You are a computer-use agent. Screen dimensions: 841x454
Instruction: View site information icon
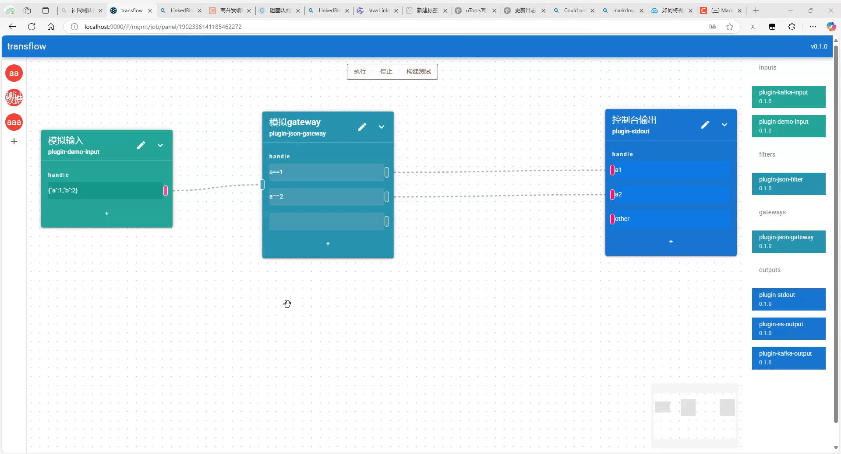pyautogui.click(x=74, y=27)
